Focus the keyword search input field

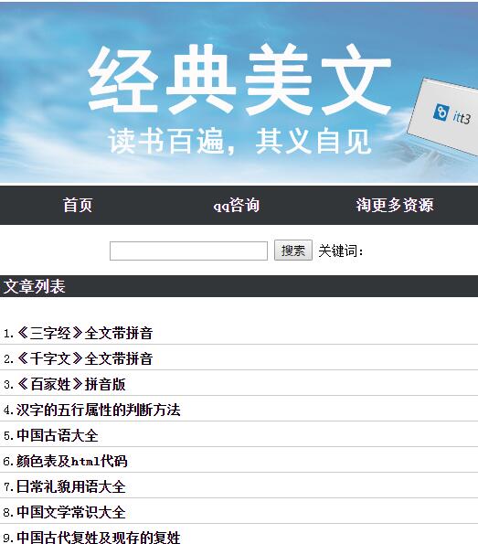pos(188,251)
